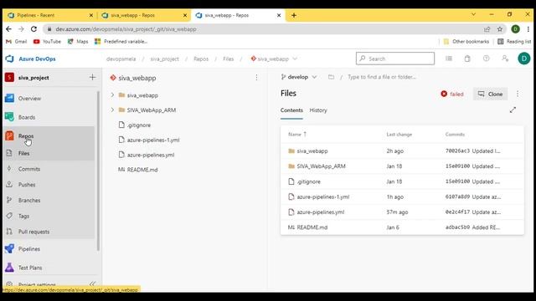Sort the file list by Name

pyautogui.click(x=297, y=135)
